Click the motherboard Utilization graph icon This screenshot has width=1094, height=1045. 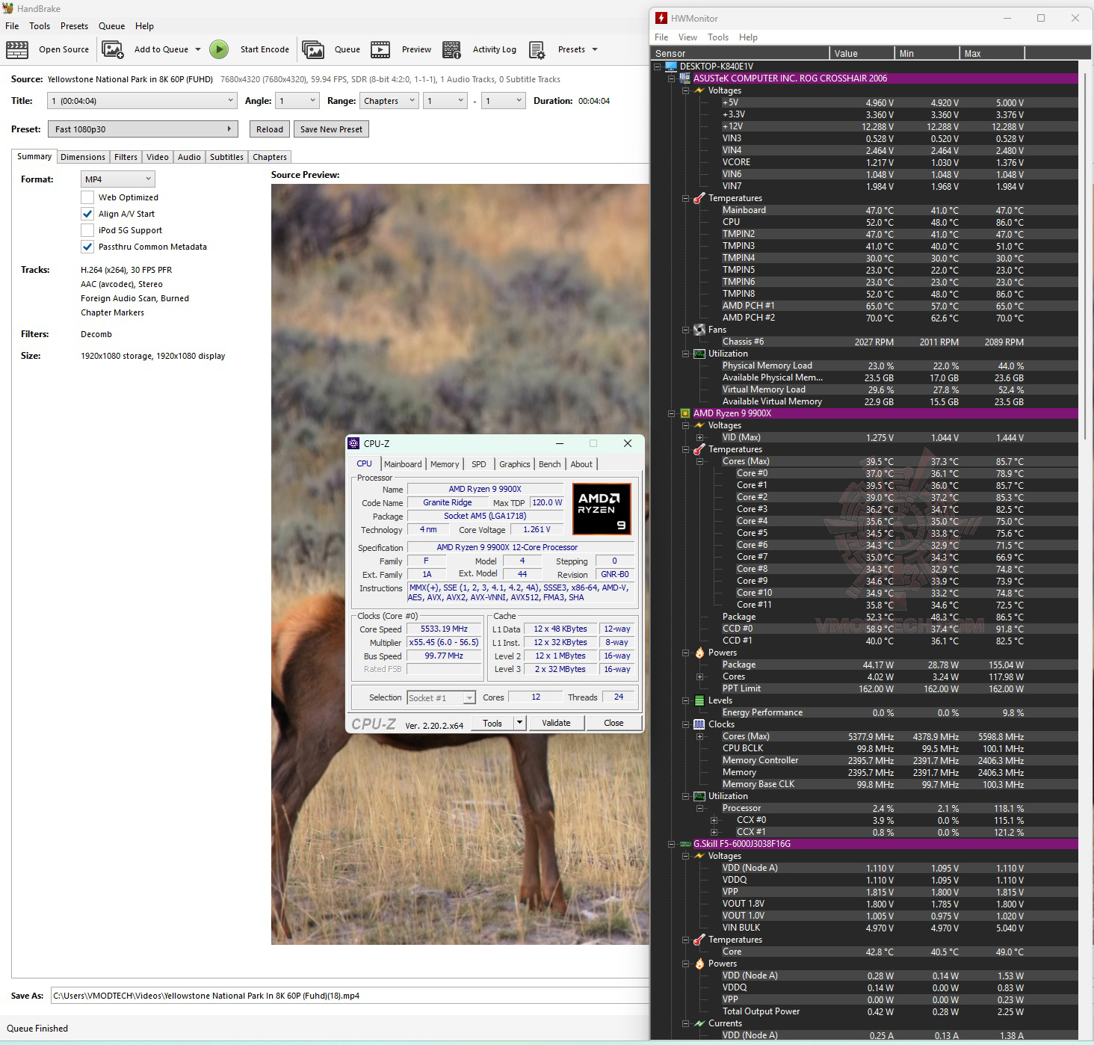click(x=699, y=354)
